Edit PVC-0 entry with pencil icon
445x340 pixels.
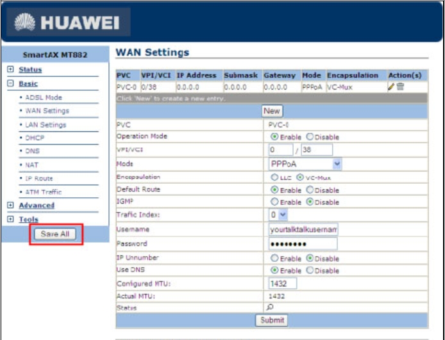click(x=391, y=86)
